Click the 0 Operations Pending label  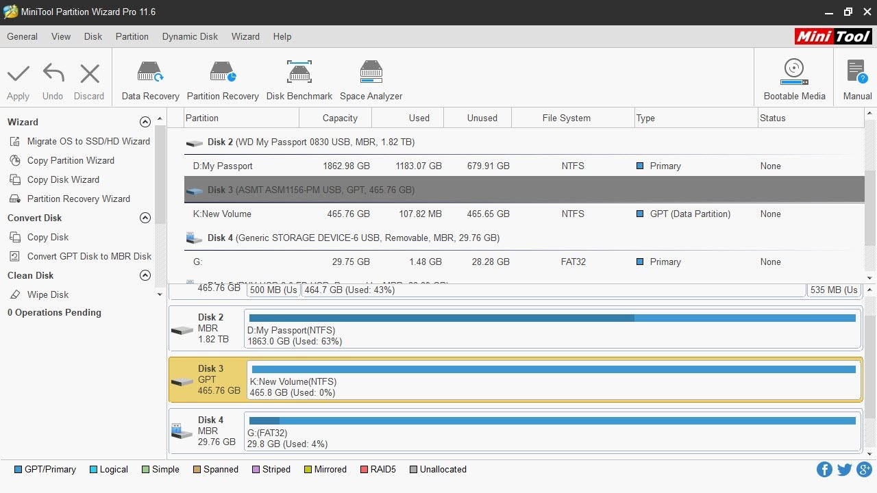coord(54,312)
